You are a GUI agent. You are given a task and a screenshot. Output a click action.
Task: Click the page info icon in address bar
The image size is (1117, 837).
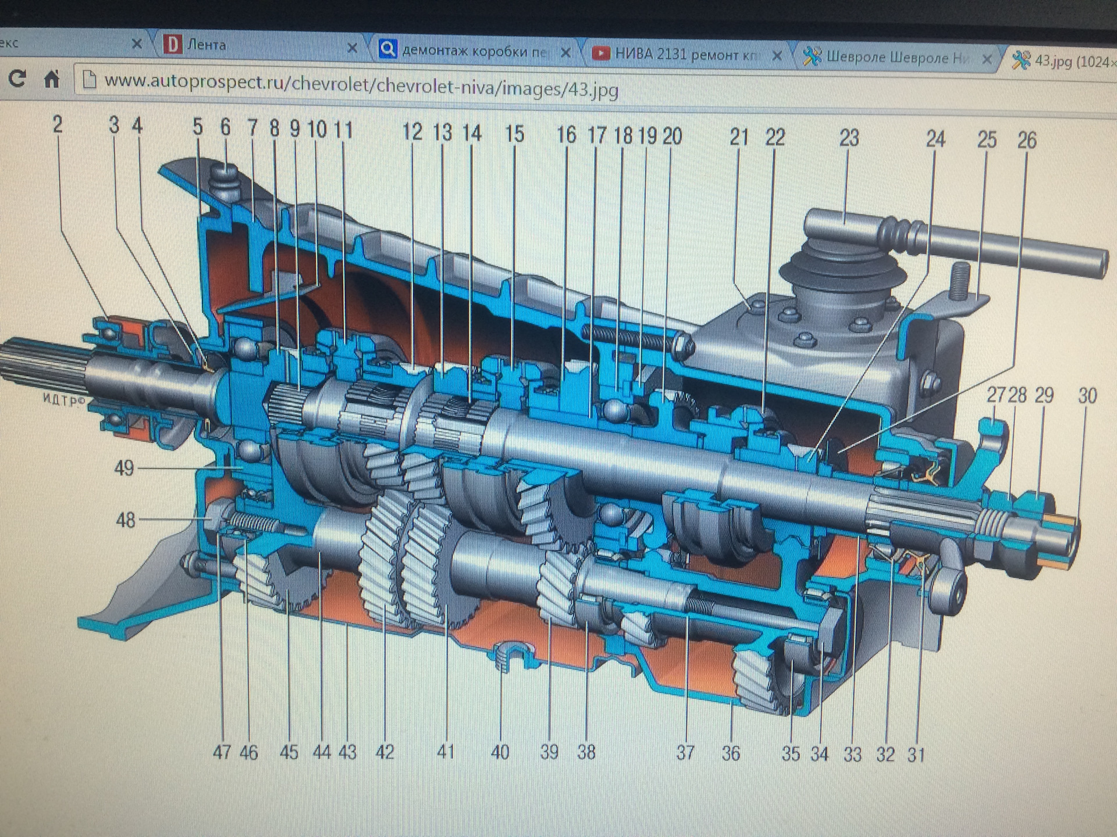click(89, 80)
